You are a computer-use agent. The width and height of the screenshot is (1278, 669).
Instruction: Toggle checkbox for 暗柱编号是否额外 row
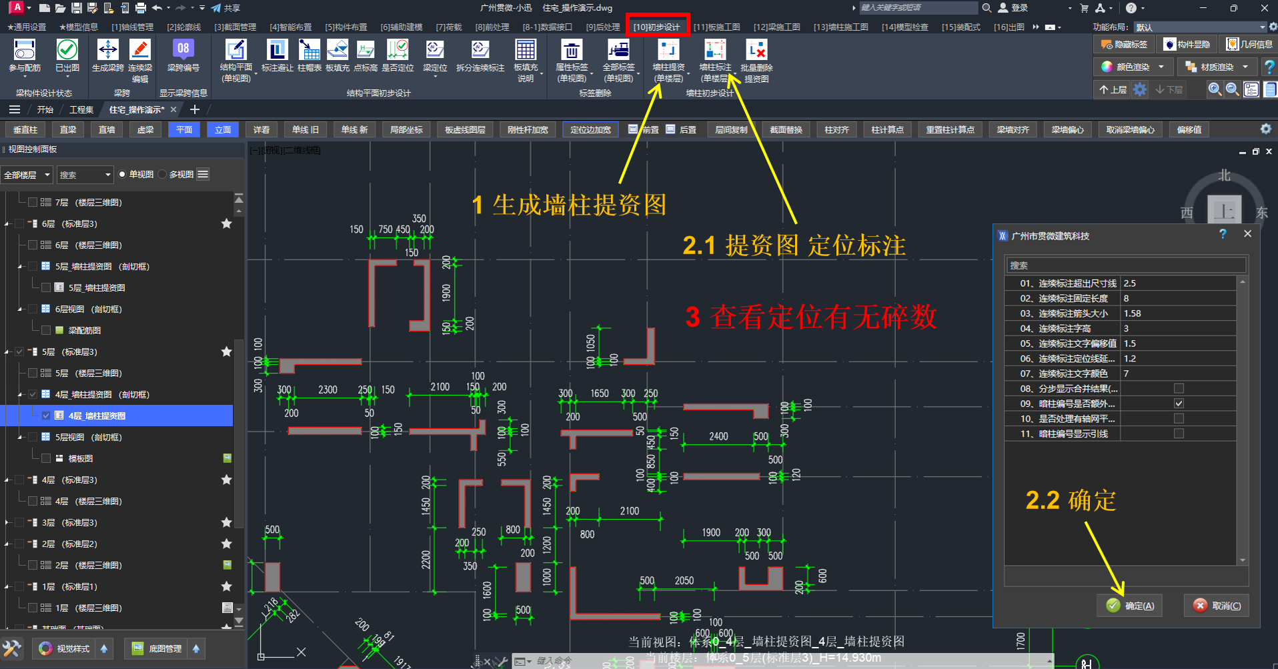click(1179, 404)
